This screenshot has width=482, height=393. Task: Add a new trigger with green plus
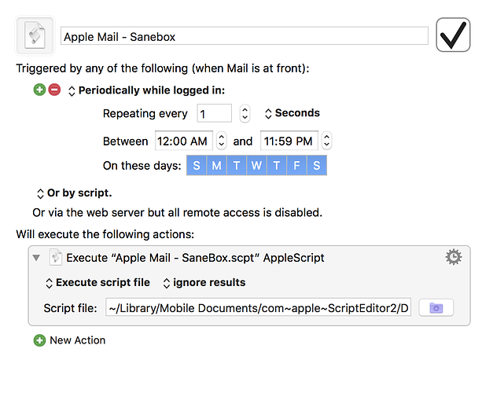(x=39, y=90)
